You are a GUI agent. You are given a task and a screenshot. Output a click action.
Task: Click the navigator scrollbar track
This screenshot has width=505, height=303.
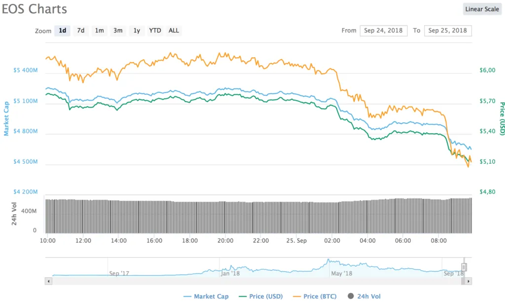256,281
